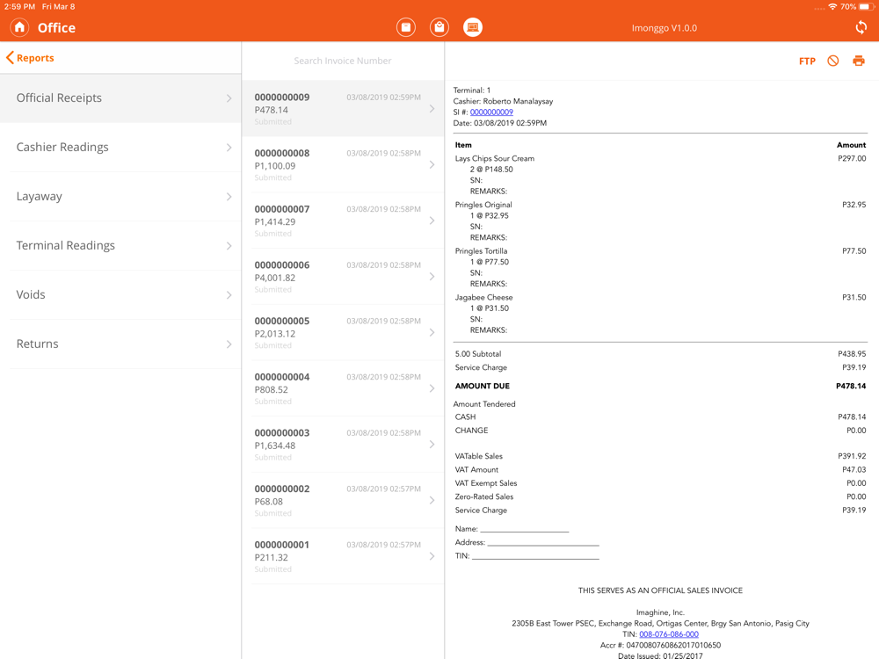Expand chevron beside Returns
879x659 pixels.
[229, 344]
